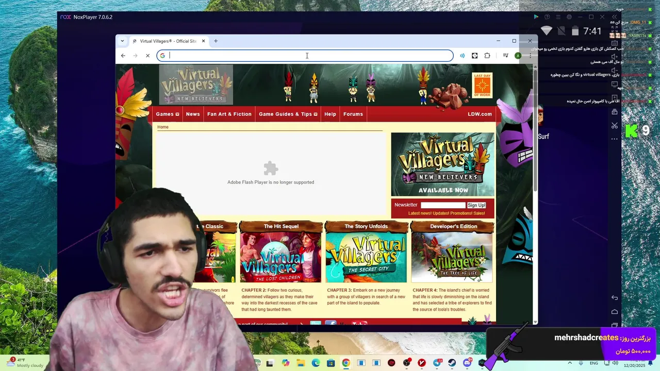Open Chrome media controls icon

[505, 56]
